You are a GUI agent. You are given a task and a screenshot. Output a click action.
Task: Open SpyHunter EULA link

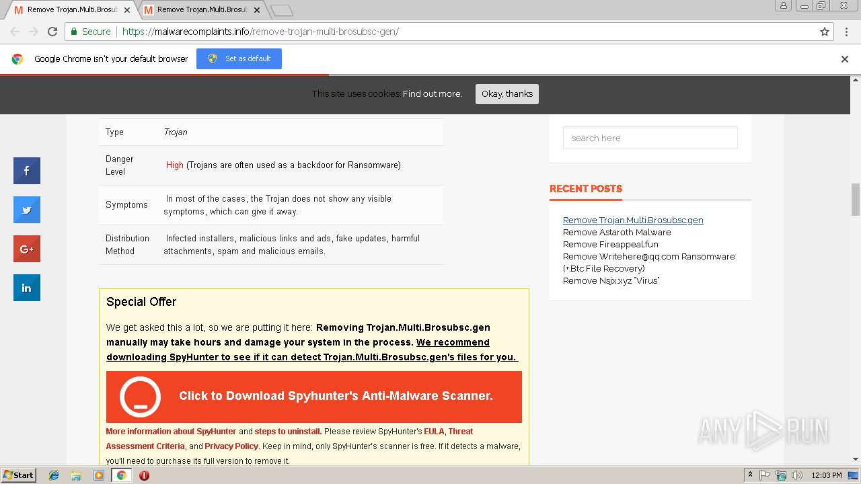(434, 432)
